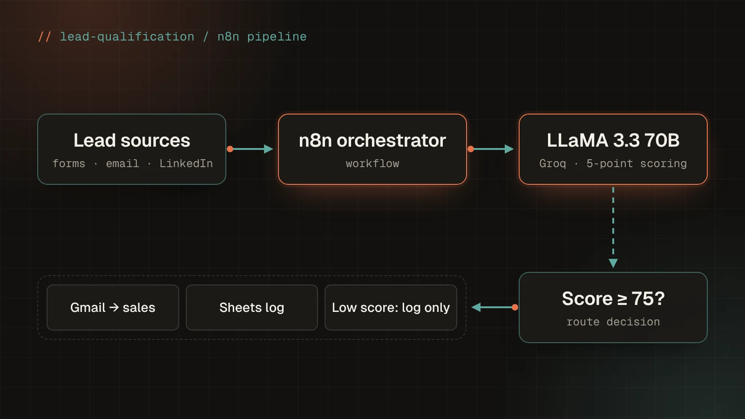Click the 'workflow' subtitle under n8n orchestrator
The image size is (745, 419).
[372, 163]
